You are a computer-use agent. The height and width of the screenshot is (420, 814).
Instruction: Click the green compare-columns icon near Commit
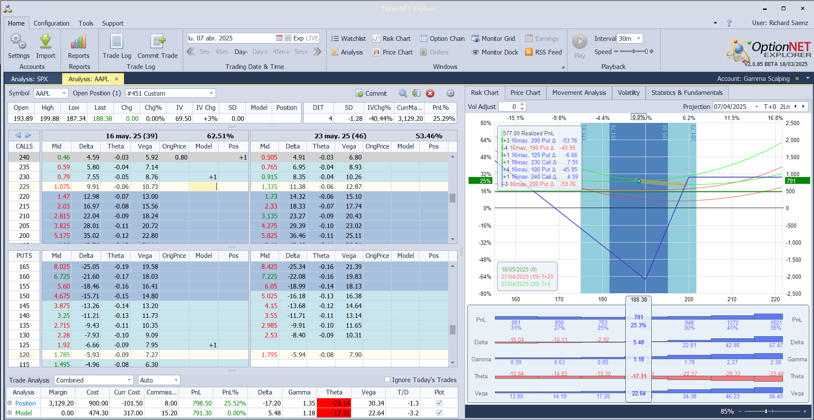click(416, 93)
